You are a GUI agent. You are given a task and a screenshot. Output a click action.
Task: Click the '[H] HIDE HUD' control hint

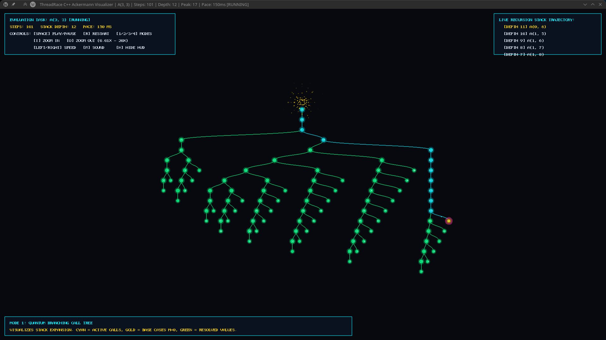pos(131,48)
